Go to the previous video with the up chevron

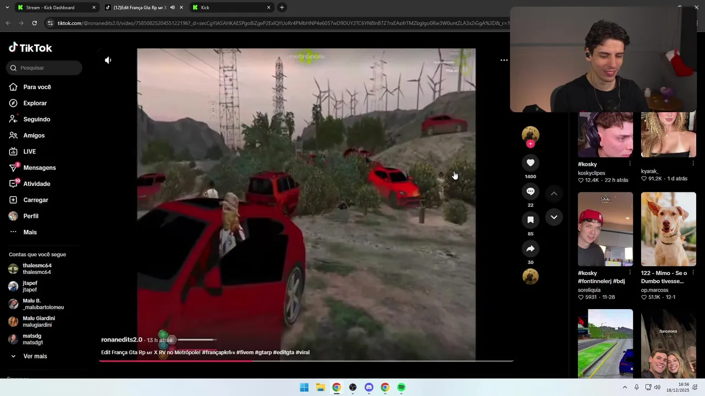554,194
